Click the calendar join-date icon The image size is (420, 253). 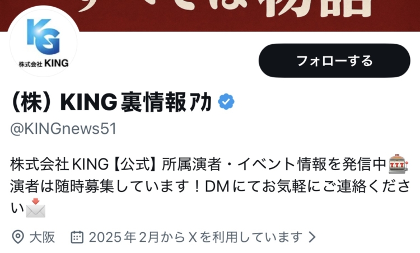[x=77, y=237]
